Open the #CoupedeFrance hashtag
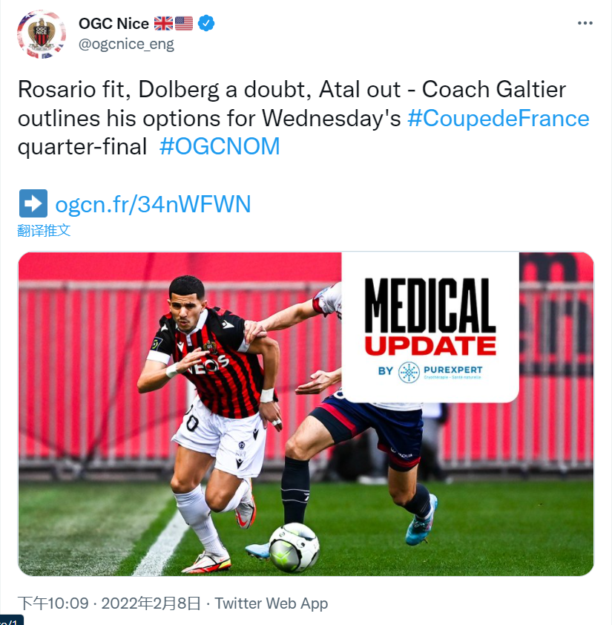612x625 pixels. 498,118
